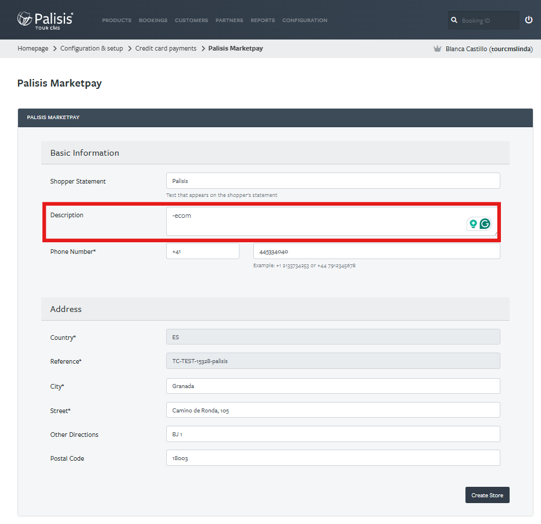Image resolution: width=541 pixels, height=524 pixels.
Task: Open the Configuration menu
Action: point(304,20)
